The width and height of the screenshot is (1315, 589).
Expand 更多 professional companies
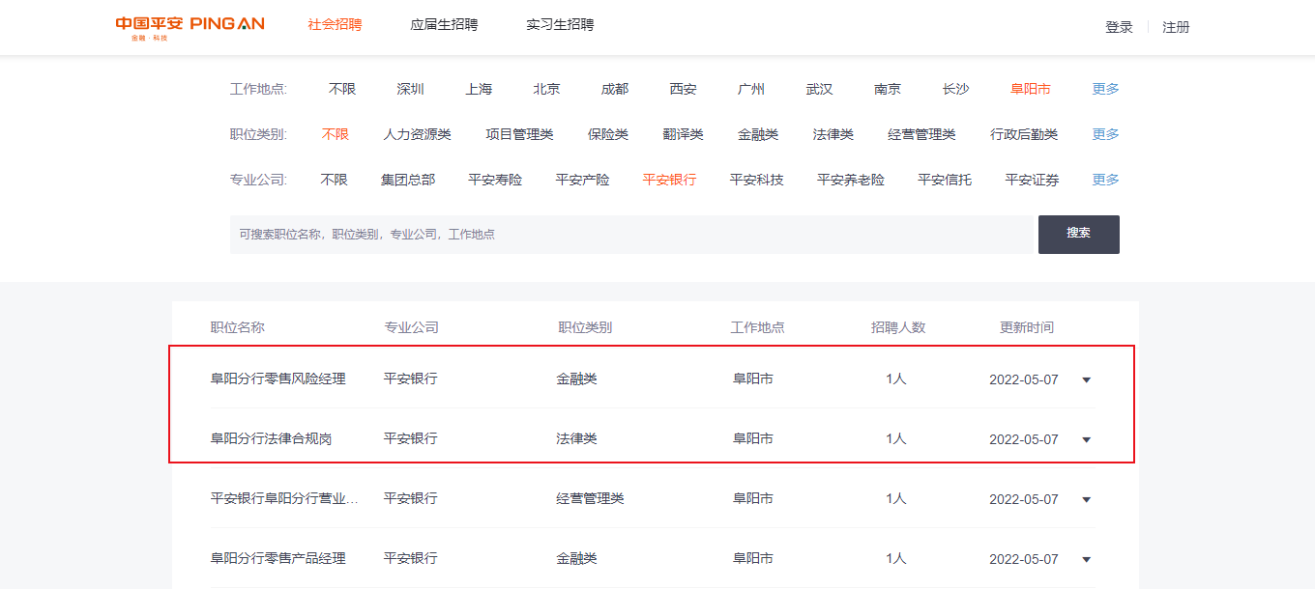point(1106,180)
